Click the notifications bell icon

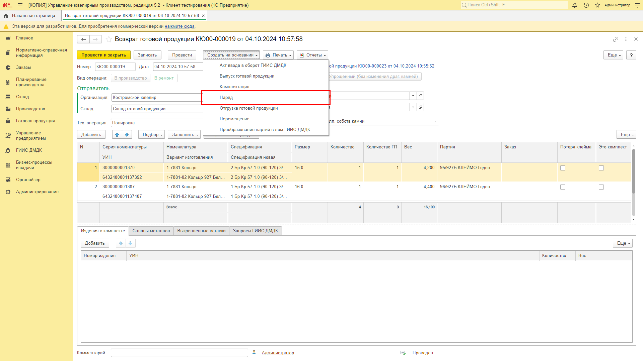(575, 5)
